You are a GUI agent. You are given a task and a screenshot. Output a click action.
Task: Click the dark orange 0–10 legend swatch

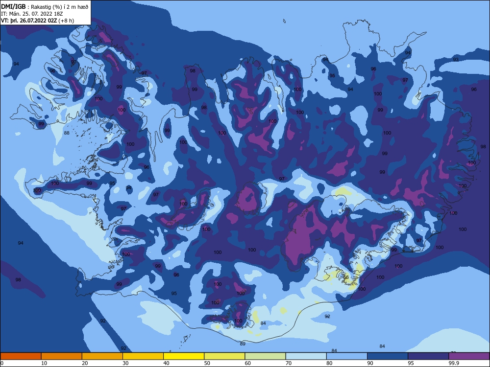click(x=21, y=356)
